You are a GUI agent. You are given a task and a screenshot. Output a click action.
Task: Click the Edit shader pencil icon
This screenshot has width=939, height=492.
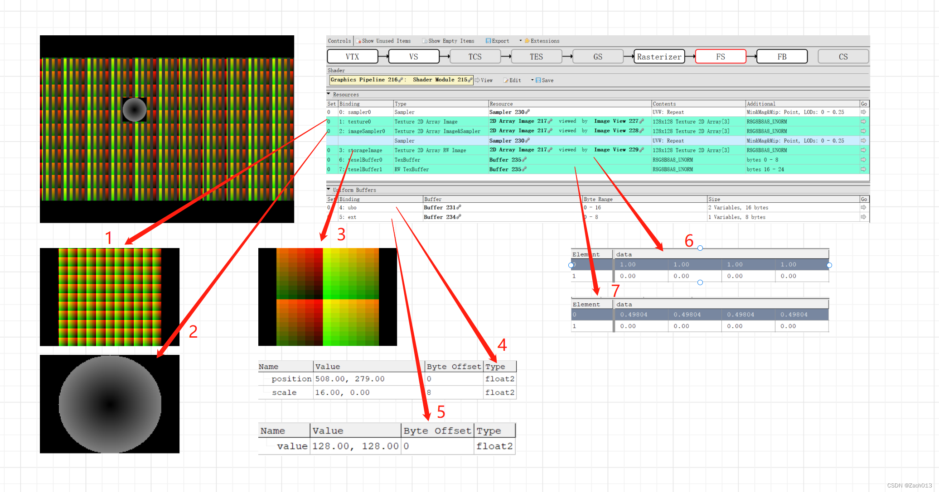[506, 80]
